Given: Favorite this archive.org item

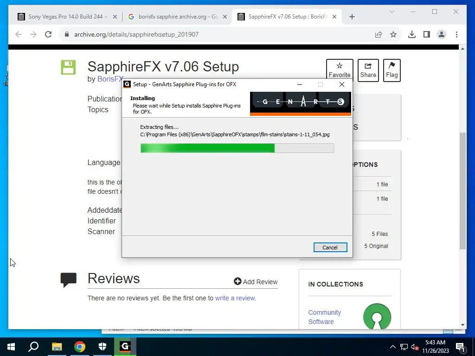Looking at the screenshot, I should (x=340, y=70).
